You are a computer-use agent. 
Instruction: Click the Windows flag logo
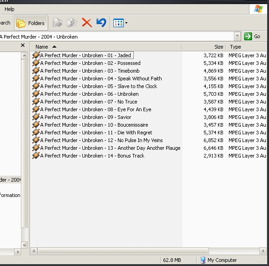tap(259, 9)
